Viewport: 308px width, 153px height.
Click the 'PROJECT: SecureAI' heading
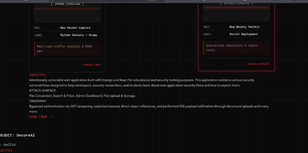tap(17, 135)
